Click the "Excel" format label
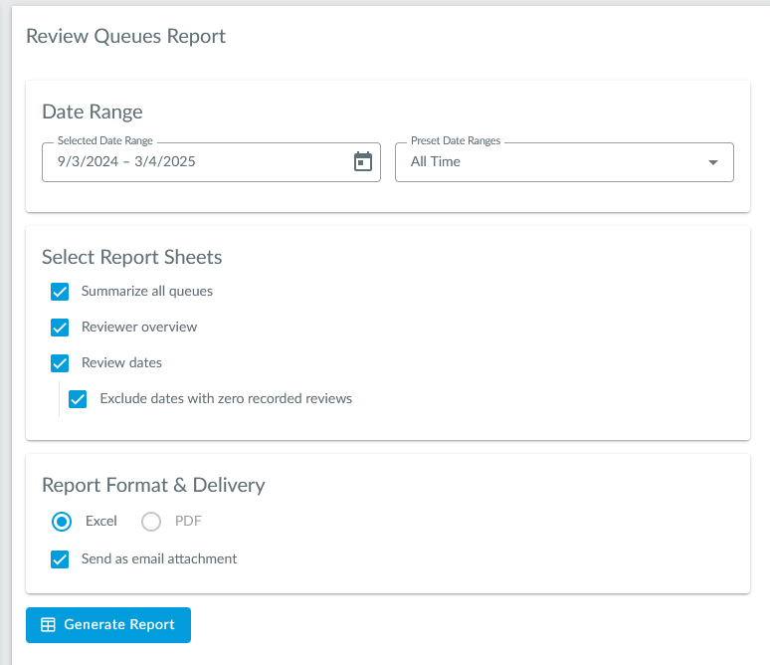The width and height of the screenshot is (770, 665). coord(101,521)
